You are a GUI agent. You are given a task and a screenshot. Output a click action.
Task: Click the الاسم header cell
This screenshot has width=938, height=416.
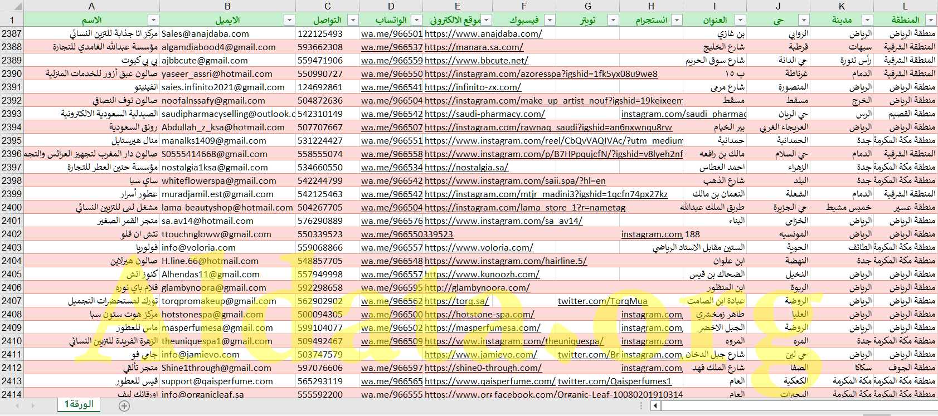(91, 20)
